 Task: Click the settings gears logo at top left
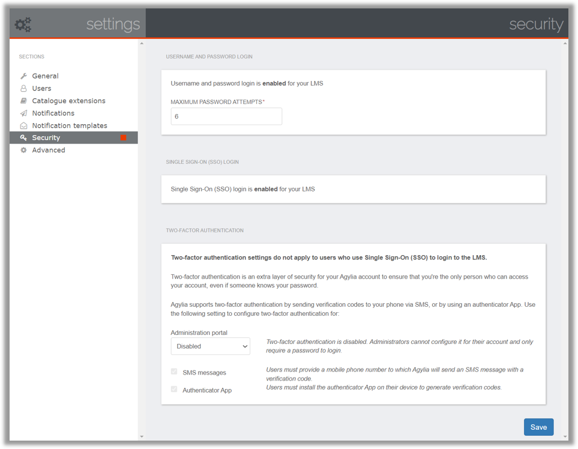click(22, 24)
